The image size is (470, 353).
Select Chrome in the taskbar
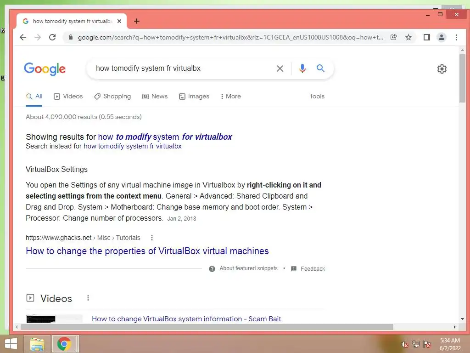64,344
